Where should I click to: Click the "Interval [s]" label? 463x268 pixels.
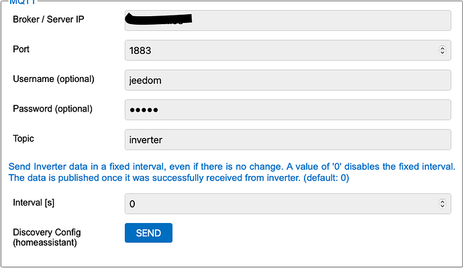34,203
